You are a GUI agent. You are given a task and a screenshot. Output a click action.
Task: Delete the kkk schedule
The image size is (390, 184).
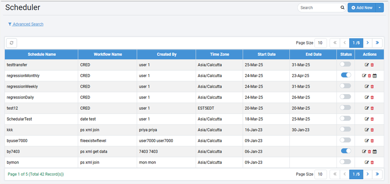click(x=372, y=130)
